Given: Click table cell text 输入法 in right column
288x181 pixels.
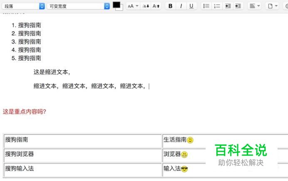Looking at the screenshot, I should [172, 169].
